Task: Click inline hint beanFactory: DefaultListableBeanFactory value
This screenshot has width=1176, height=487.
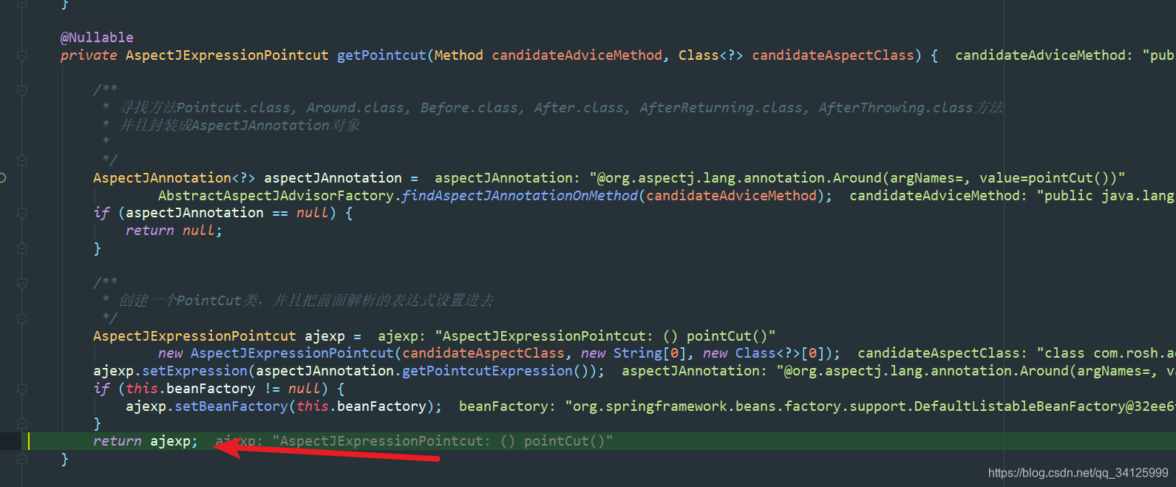Action: 817,406
